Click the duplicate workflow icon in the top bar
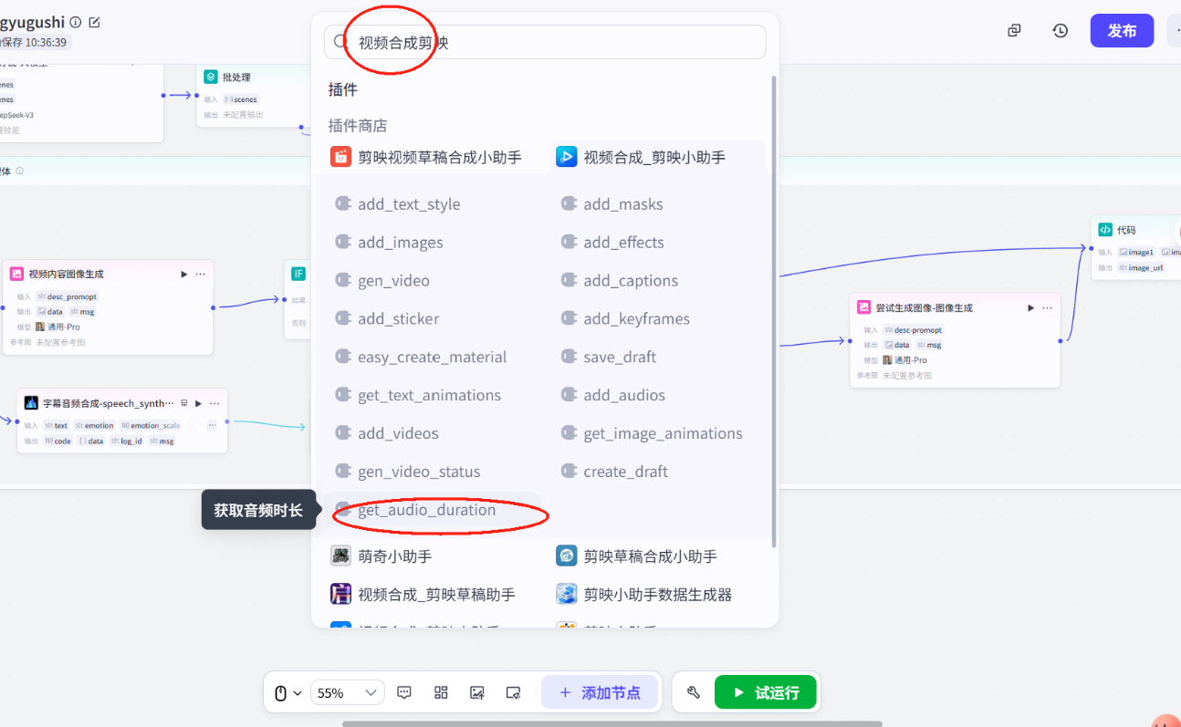 (x=1013, y=30)
